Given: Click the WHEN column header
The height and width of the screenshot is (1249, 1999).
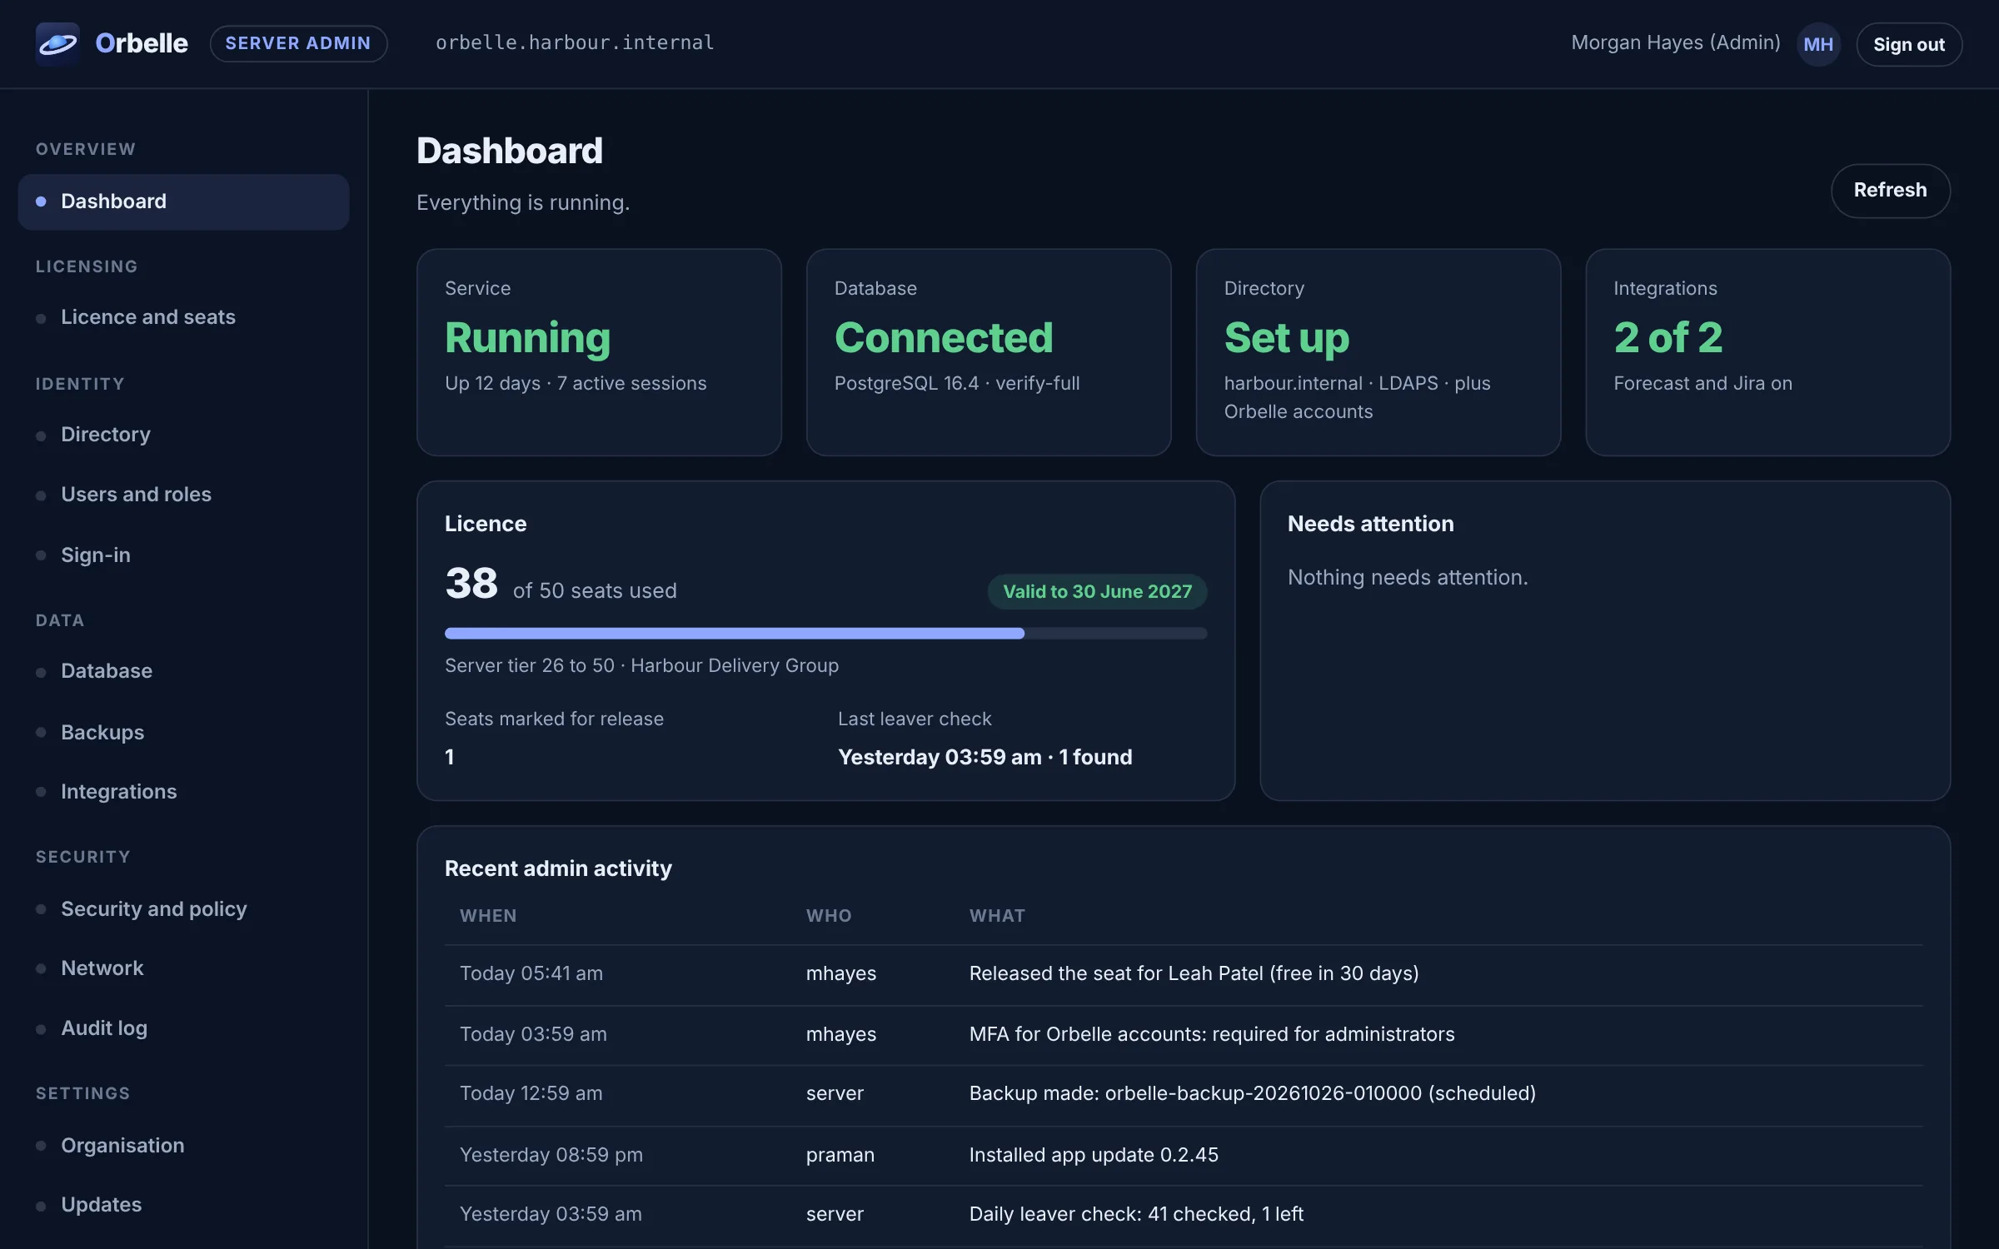Looking at the screenshot, I should (x=488, y=916).
